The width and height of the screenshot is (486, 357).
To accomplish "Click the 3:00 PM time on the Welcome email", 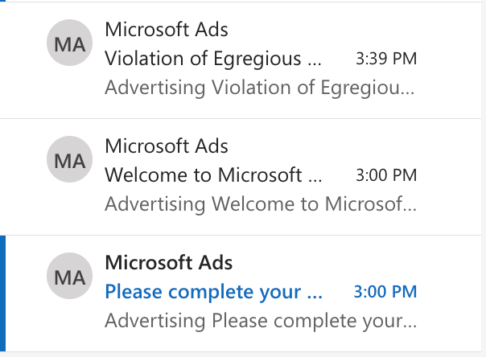I will pyautogui.click(x=385, y=175).
